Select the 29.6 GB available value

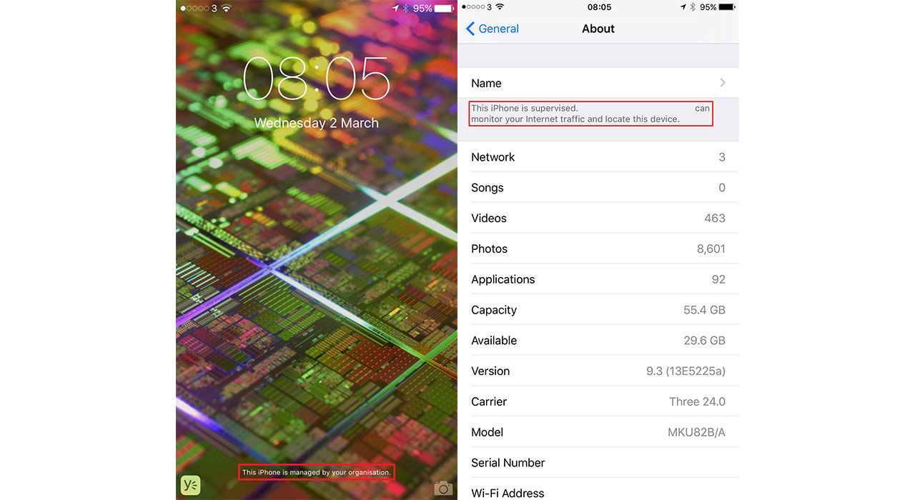[704, 341]
